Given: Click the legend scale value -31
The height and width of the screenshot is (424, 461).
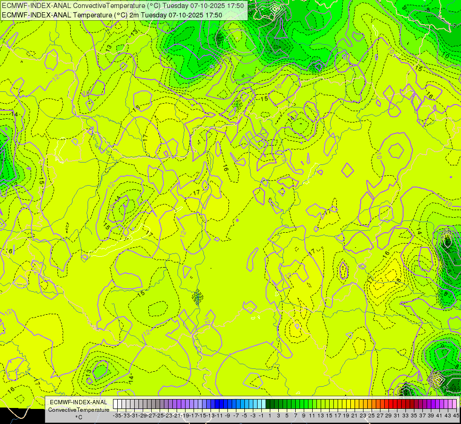Looking at the screenshot, I should (x=134, y=416).
